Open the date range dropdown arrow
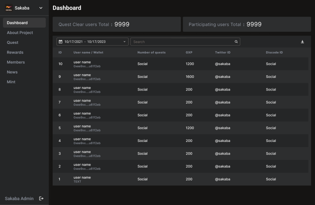Image resolution: width=315 pixels, height=205 pixels. [x=124, y=42]
